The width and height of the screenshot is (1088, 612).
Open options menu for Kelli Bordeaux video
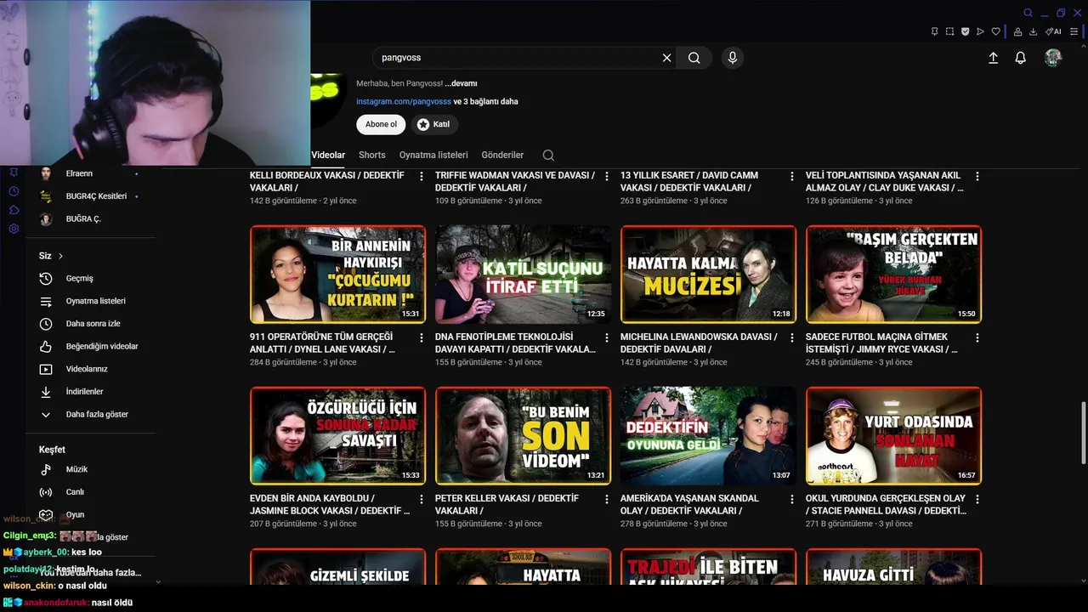(x=422, y=176)
